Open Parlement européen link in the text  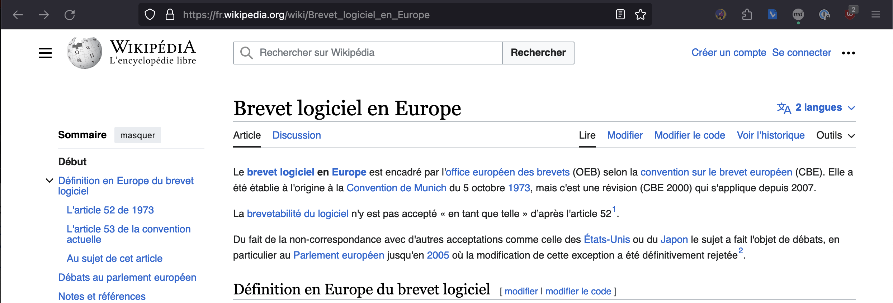tap(339, 255)
